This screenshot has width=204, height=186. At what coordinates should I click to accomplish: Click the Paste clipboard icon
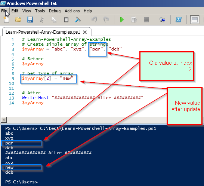[x=66, y=20]
